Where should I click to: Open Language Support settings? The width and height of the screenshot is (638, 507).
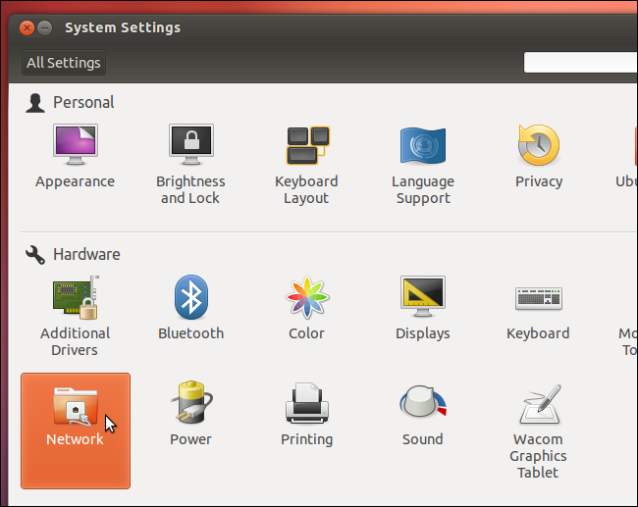click(423, 162)
